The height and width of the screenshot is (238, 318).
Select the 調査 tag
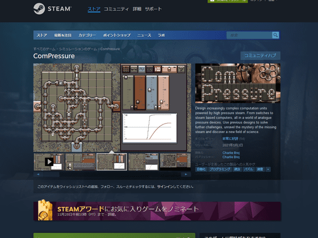coord(260,169)
